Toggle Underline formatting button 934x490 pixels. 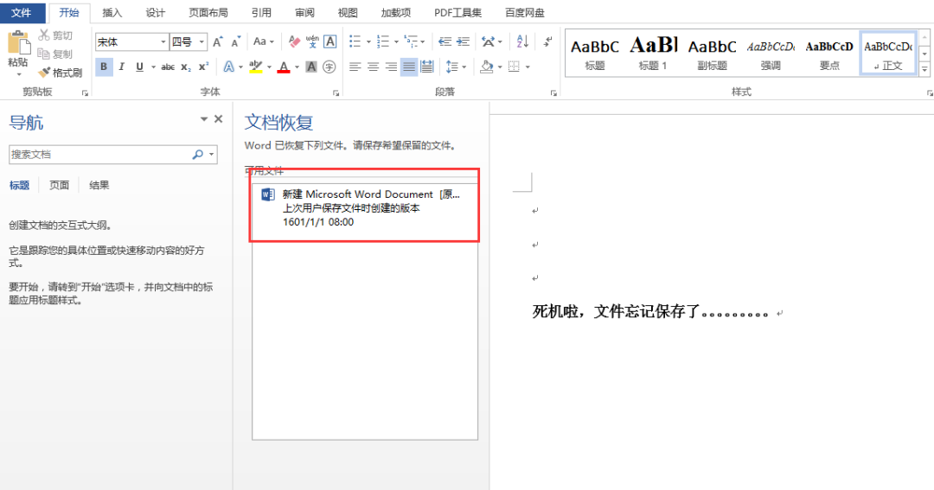click(139, 67)
